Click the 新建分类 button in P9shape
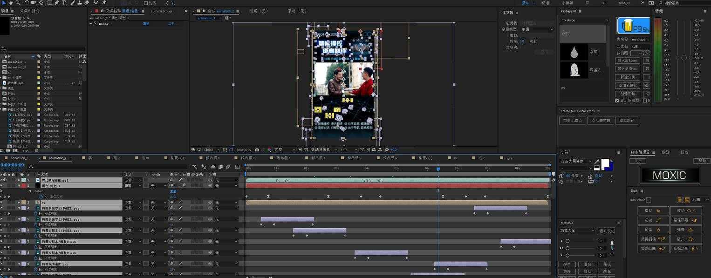 (x=627, y=77)
